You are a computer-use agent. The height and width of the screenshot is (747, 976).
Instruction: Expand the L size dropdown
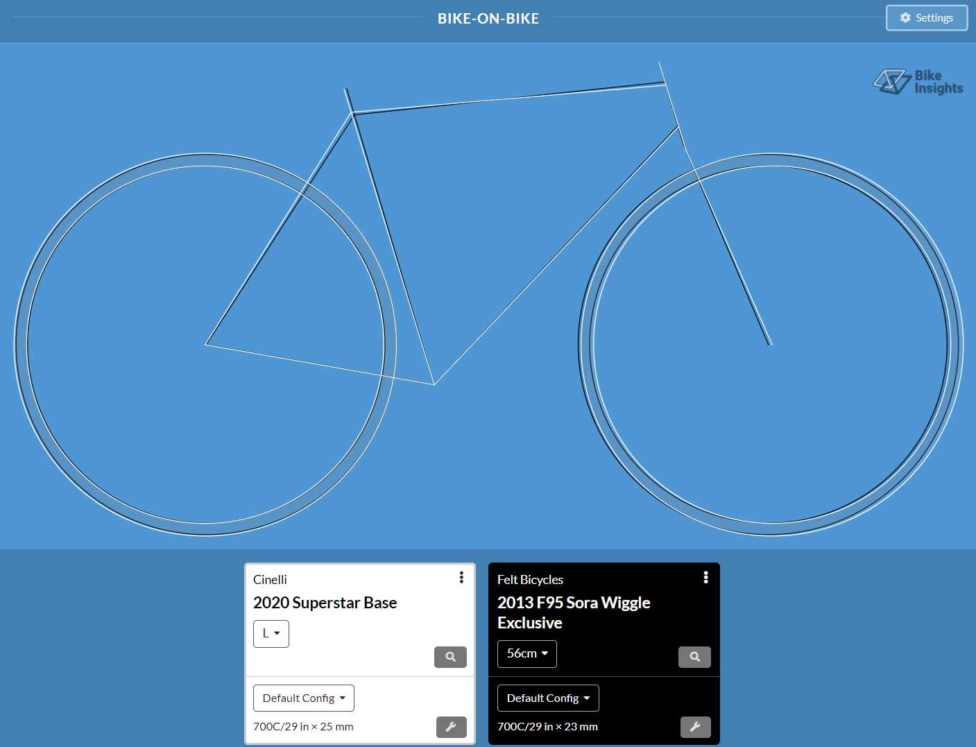pyautogui.click(x=271, y=634)
